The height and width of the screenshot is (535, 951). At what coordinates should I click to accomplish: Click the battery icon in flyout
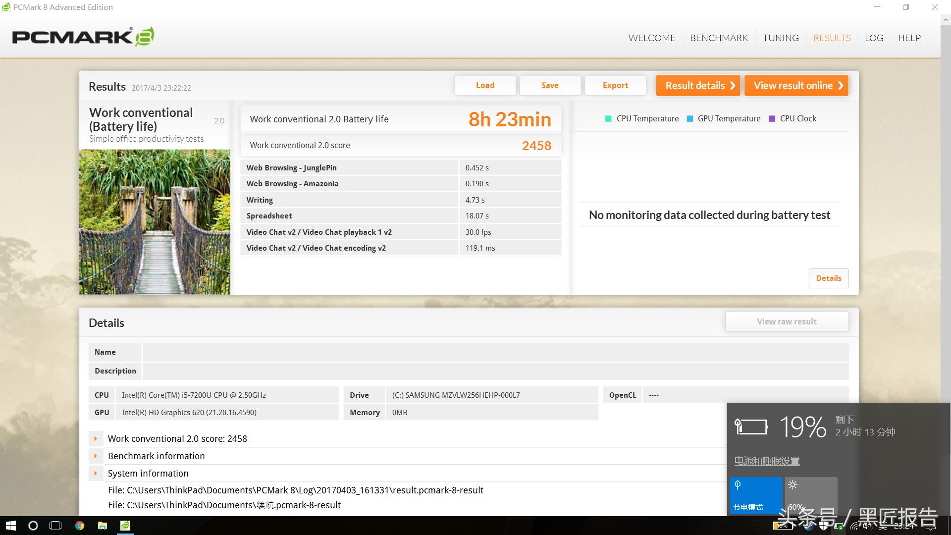pos(751,427)
